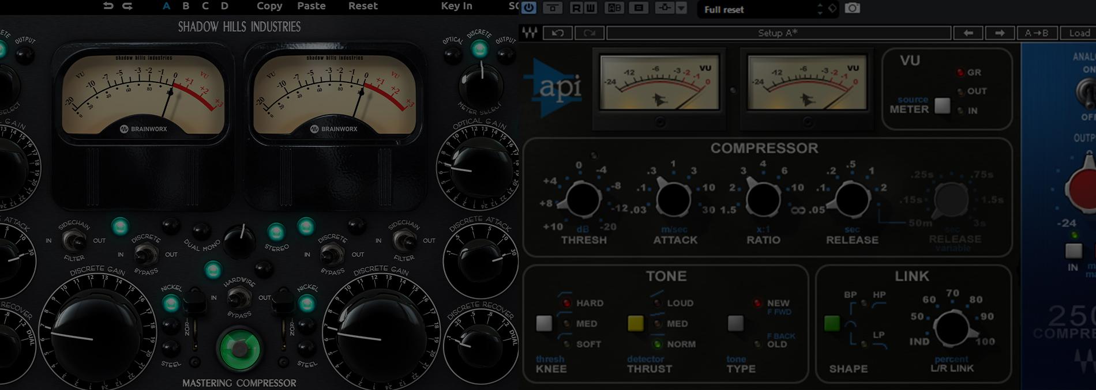
Task: Click the diamond preset management icon
Action: (832, 9)
